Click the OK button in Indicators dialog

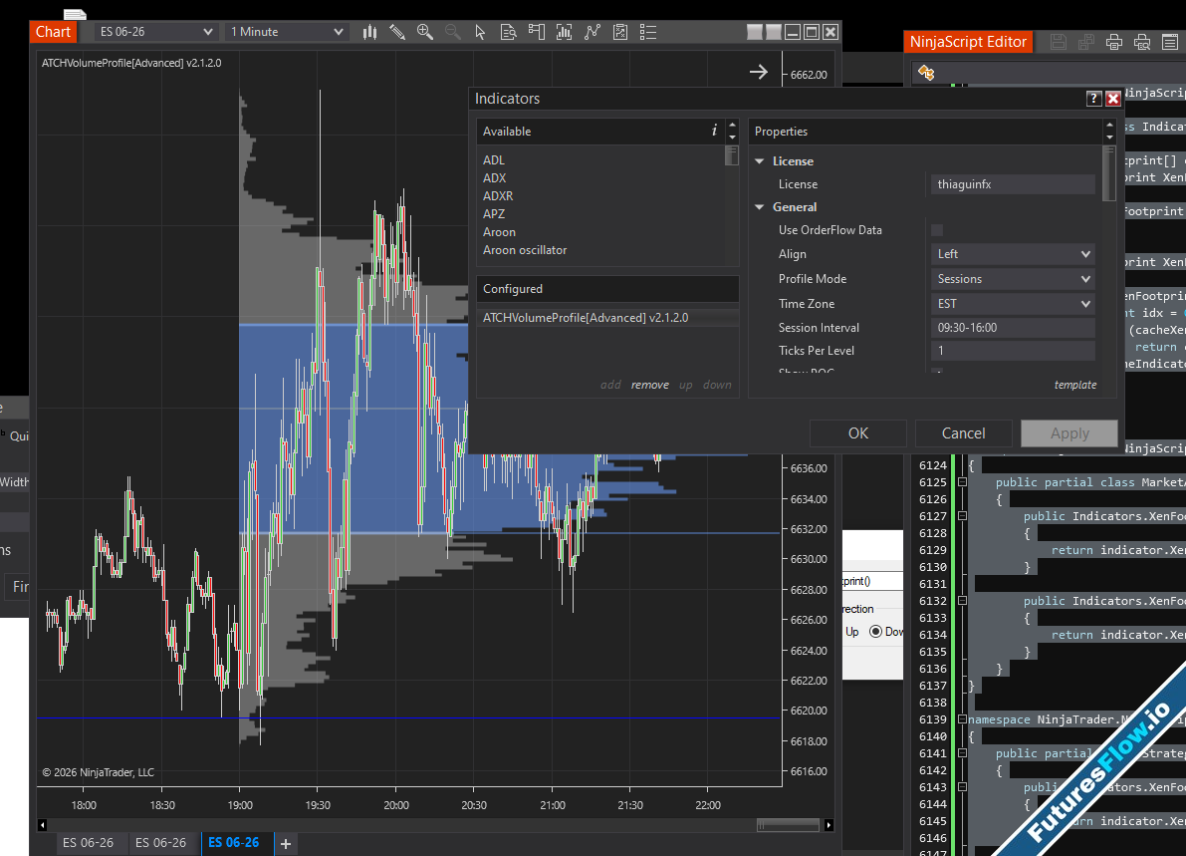[858, 433]
